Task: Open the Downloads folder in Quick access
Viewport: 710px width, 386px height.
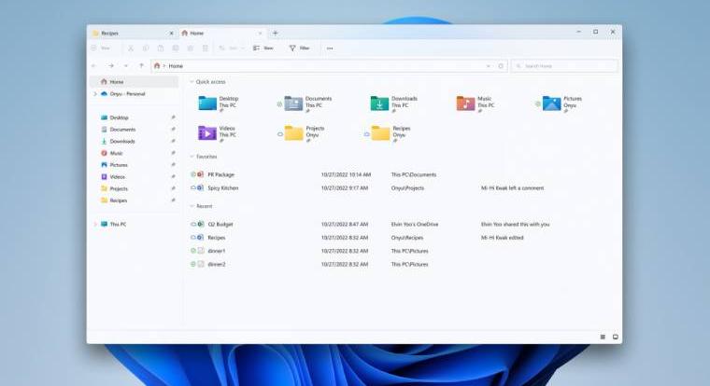Action: pos(394,103)
